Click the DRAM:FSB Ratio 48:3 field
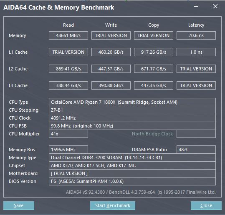This screenshot has height=215, width=225. tap(196, 150)
